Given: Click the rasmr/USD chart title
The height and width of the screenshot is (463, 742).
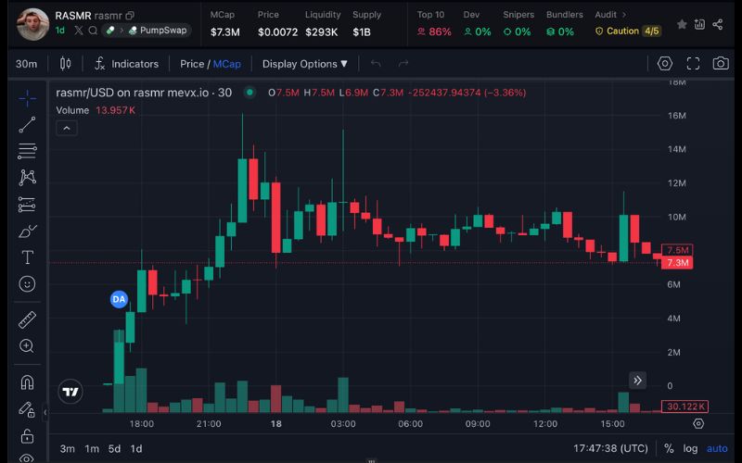Looking at the screenshot, I should [144, 93].
